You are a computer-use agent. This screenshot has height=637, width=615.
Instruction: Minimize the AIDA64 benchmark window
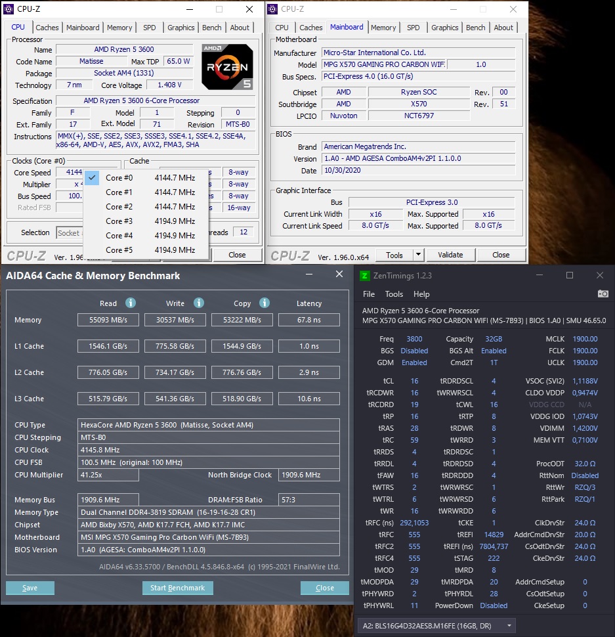[309, 275]
